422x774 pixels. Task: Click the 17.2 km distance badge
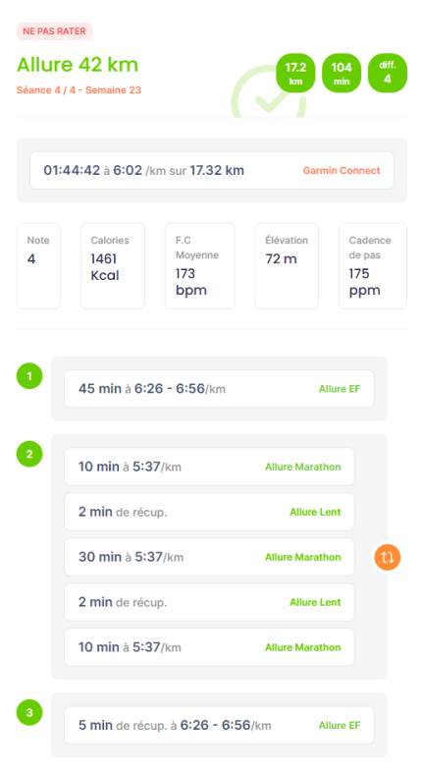point(295,73)
